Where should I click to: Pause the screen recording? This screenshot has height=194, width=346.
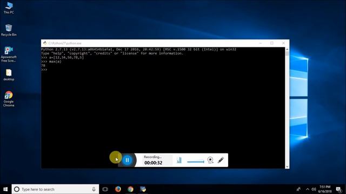(127, 160)
